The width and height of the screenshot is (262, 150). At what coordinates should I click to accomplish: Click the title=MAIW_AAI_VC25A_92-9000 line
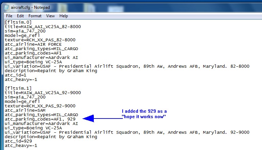point(43,93)
